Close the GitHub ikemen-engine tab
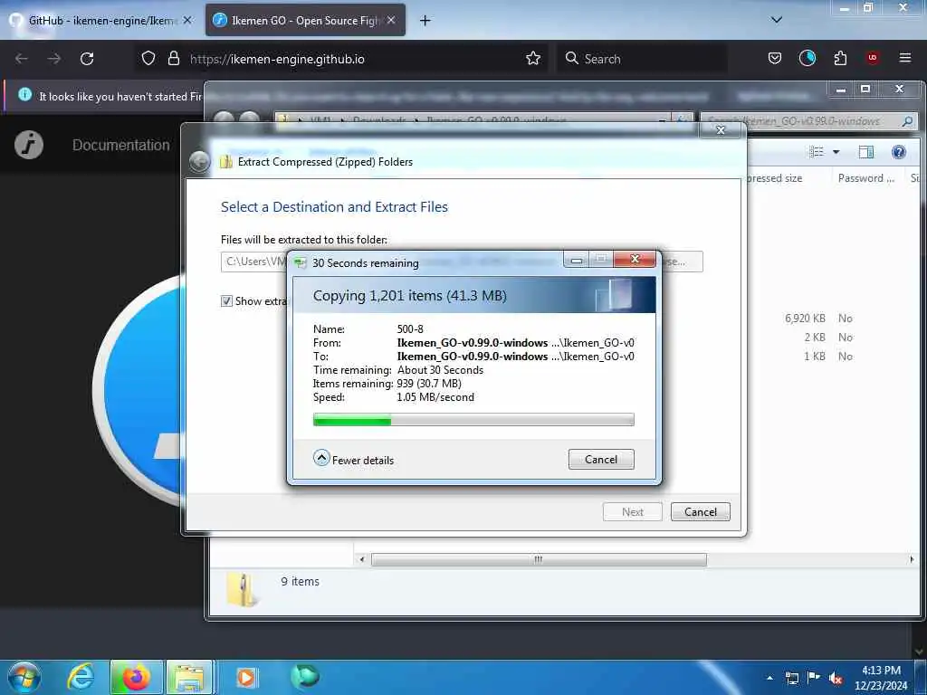Screen dimensions: 927x695 pyautogui.click(x=187, y=20)
